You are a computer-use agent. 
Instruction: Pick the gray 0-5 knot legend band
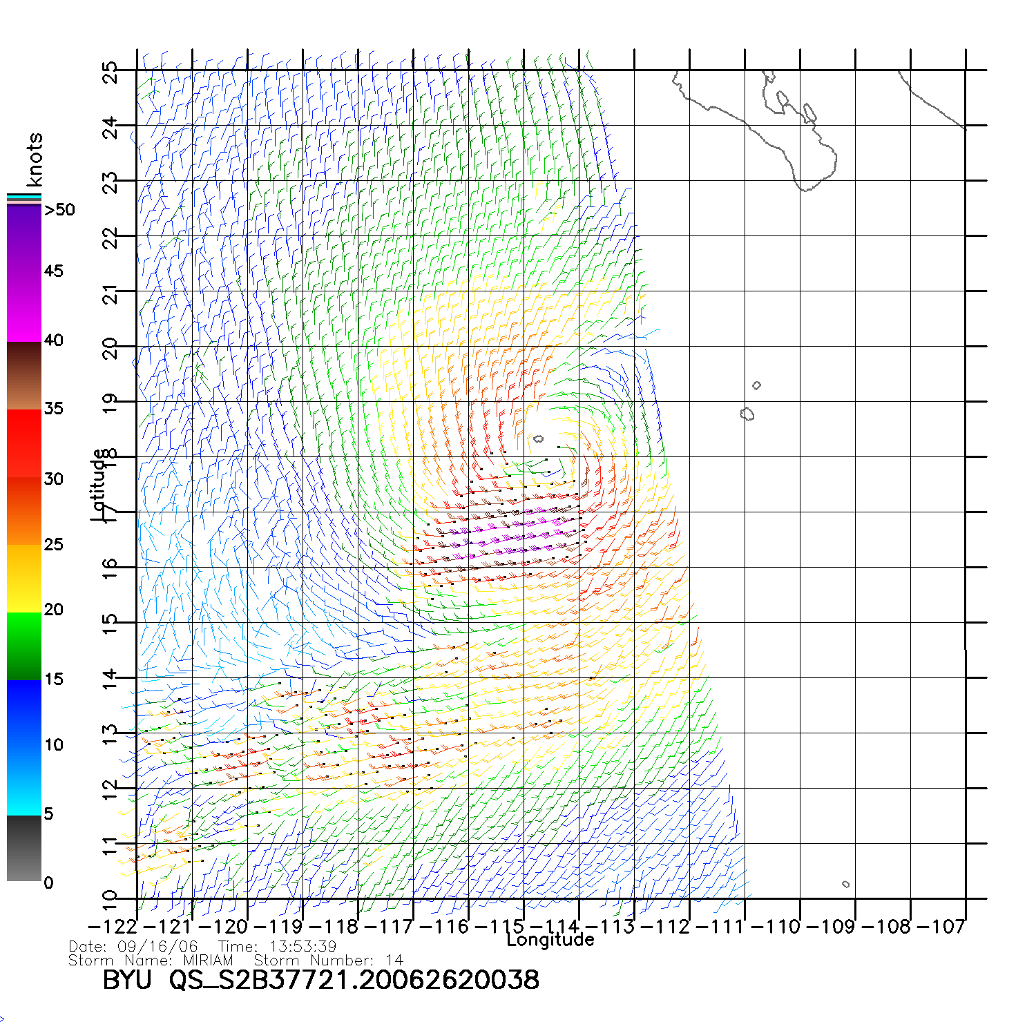pos(23,848)
